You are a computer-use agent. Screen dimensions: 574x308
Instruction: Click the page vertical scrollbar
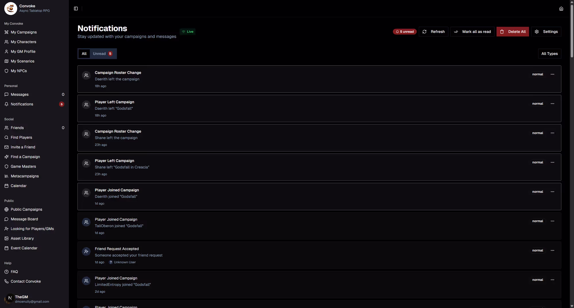coord(572,29)
